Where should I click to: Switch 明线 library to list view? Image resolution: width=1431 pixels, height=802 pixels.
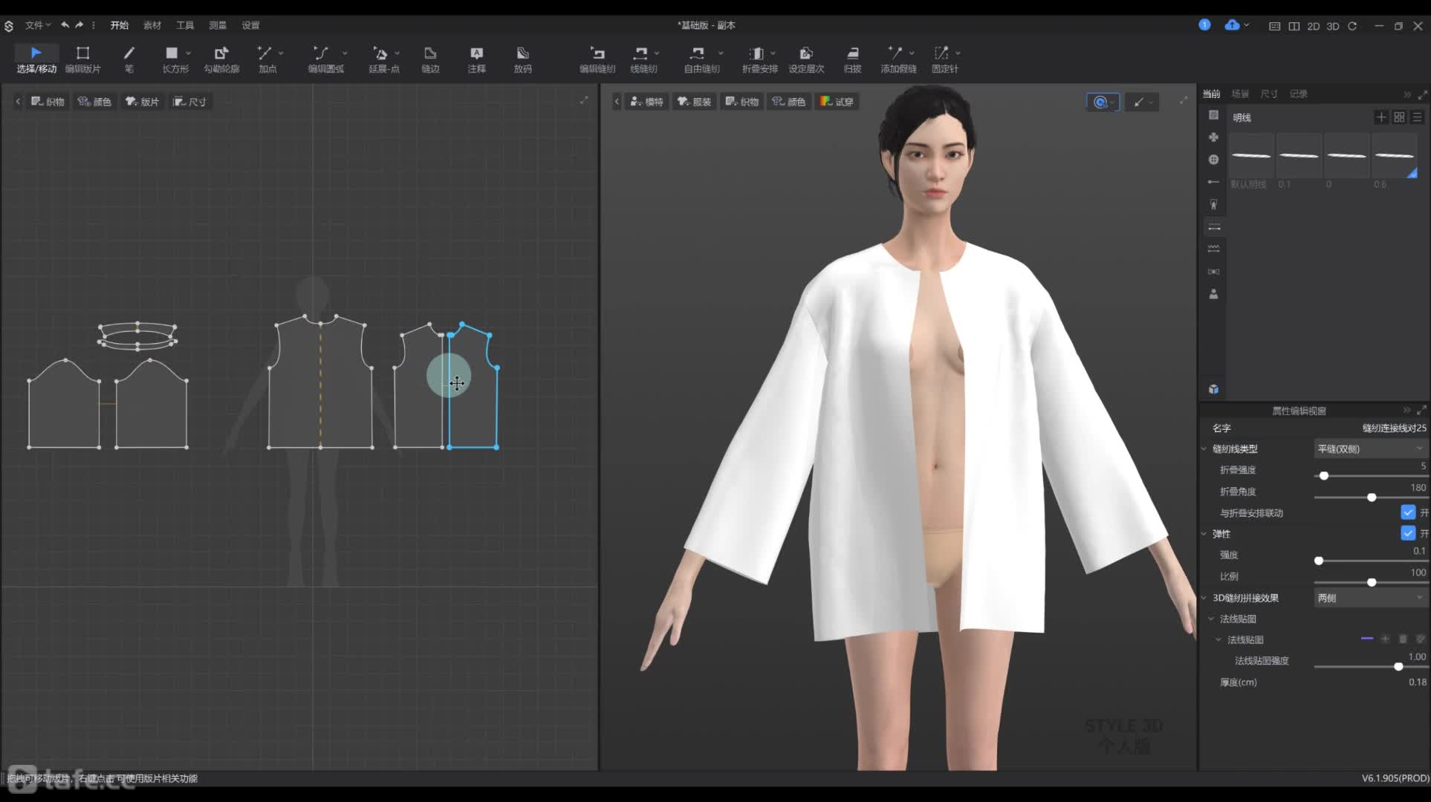[x=1417, y=117]
